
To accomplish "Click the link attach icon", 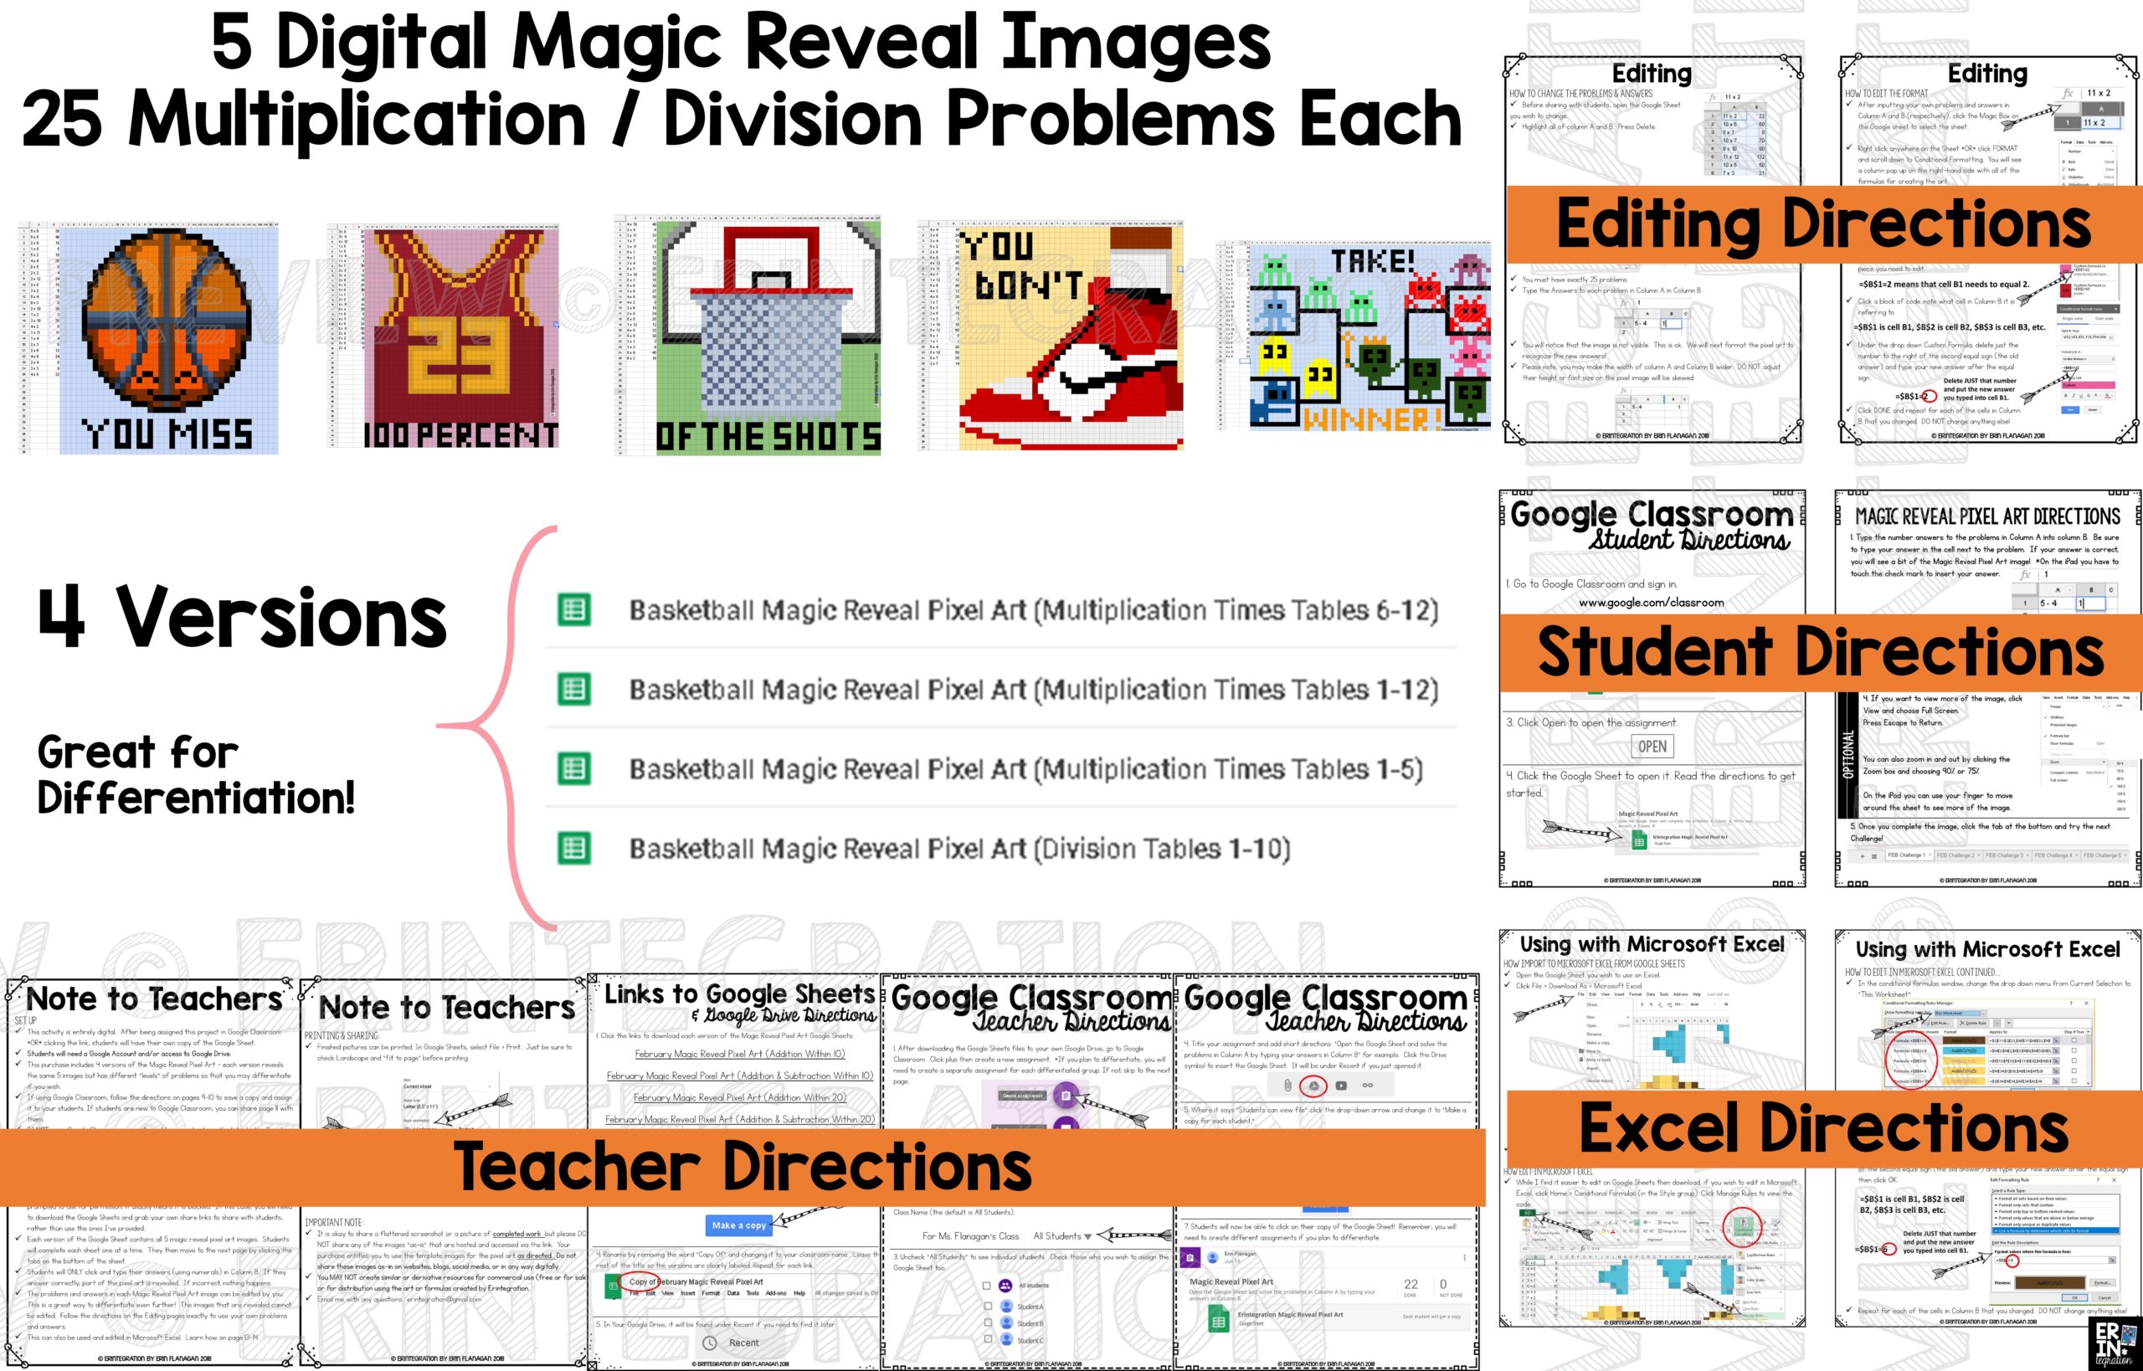I will tap(1369, 1086).
